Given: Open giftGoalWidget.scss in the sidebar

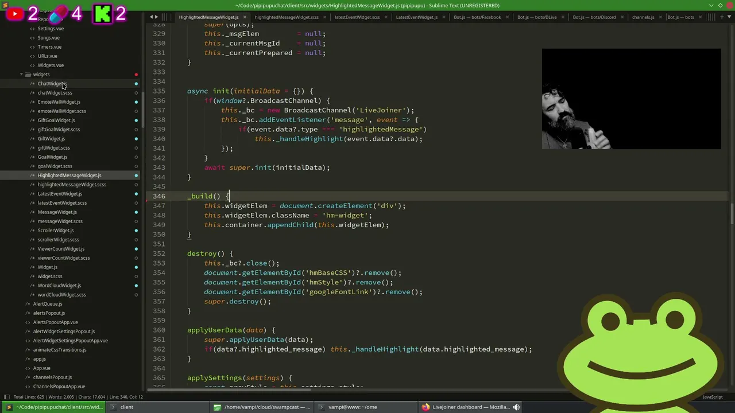Looking at the screenshot, I should [x=59, y=130].
